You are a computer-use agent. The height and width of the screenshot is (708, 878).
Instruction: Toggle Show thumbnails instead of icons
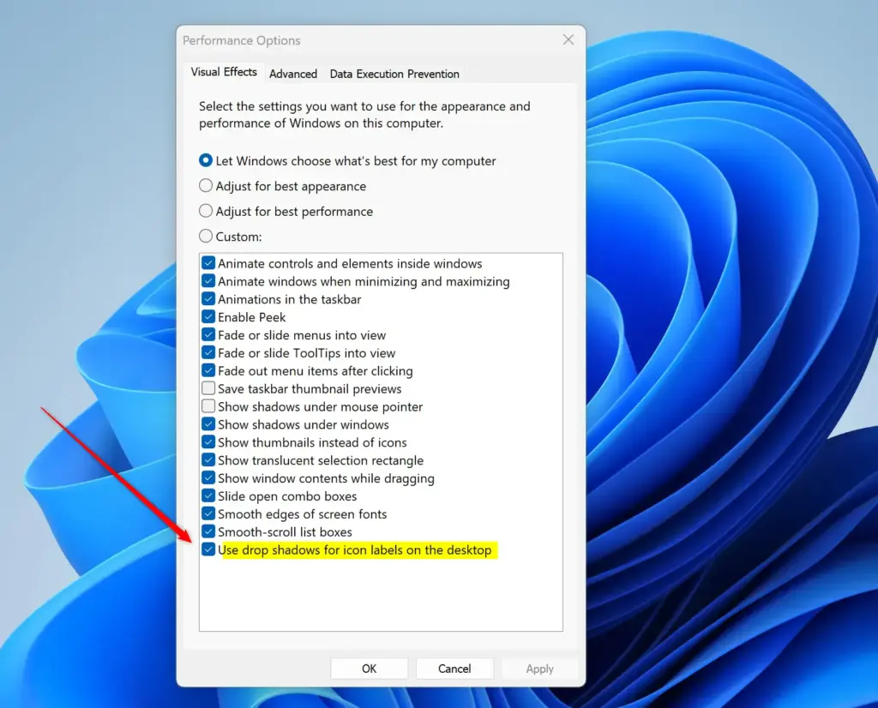(208, 442)
